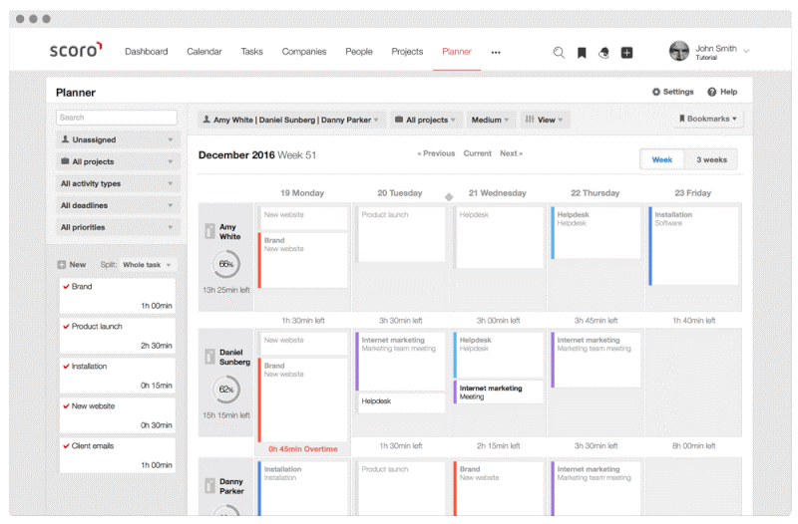This screenshot has height=524, width=798.
Task: Select Daniel's Internet marketing Meeting on Wednesday
Action: click(x=498, y=393)
